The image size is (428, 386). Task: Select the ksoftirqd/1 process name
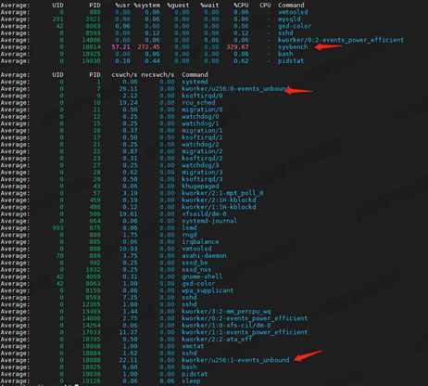coord(202,137)
